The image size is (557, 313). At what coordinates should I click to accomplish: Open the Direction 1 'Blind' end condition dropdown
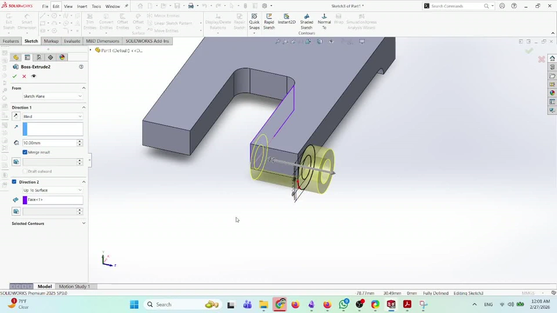(x=53, y=117)
